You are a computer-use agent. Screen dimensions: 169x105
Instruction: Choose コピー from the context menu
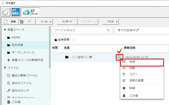pos(142,74)
